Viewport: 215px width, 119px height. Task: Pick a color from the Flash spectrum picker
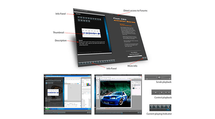(x=88, y=85)
